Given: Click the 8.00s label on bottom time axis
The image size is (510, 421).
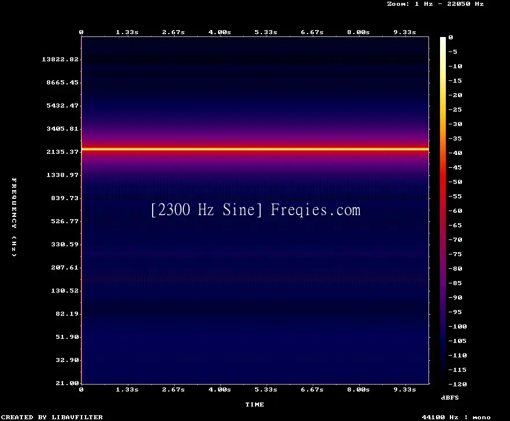Looking at the screenshot, I should pyautogui.click(x=358, y=389).
